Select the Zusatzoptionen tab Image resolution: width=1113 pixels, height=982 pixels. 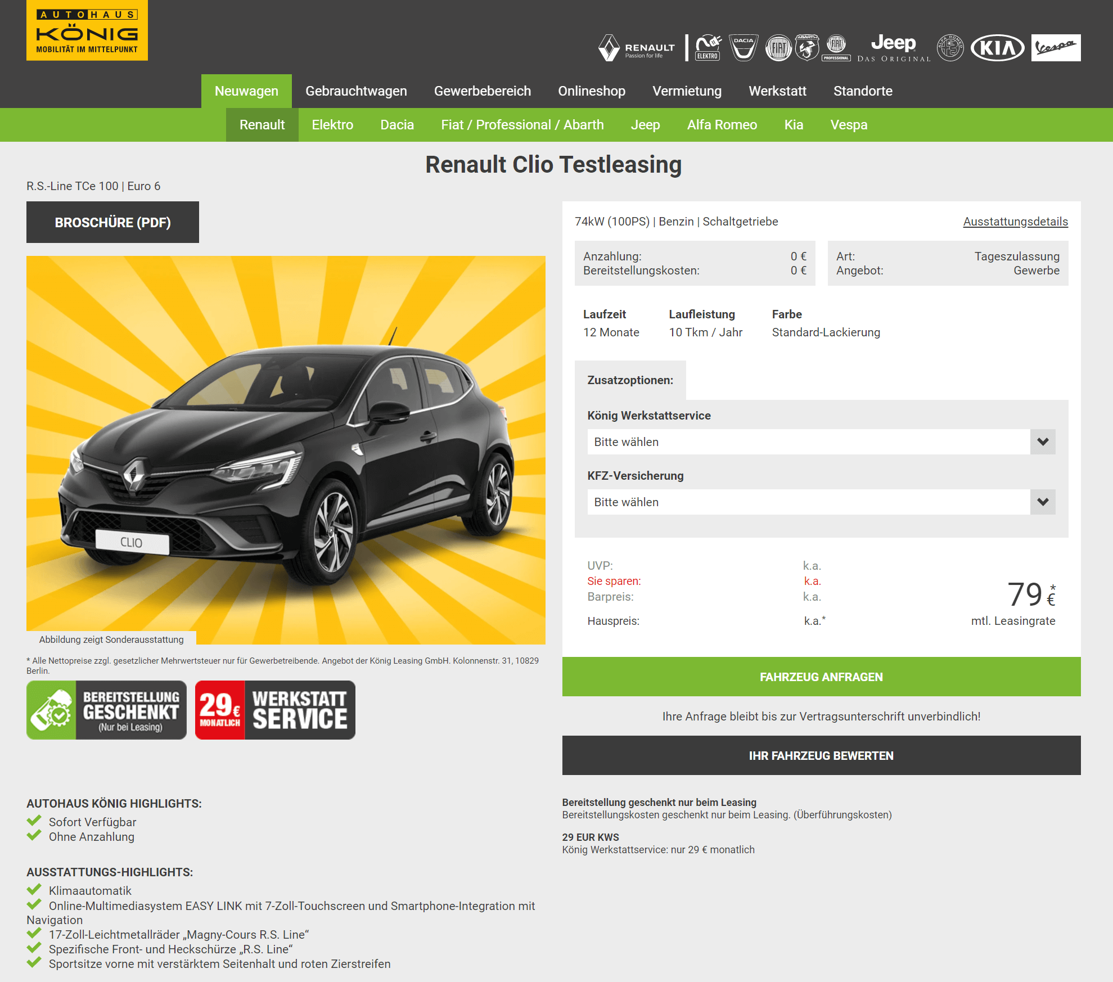pyautogui.click(x=630, y=380)
